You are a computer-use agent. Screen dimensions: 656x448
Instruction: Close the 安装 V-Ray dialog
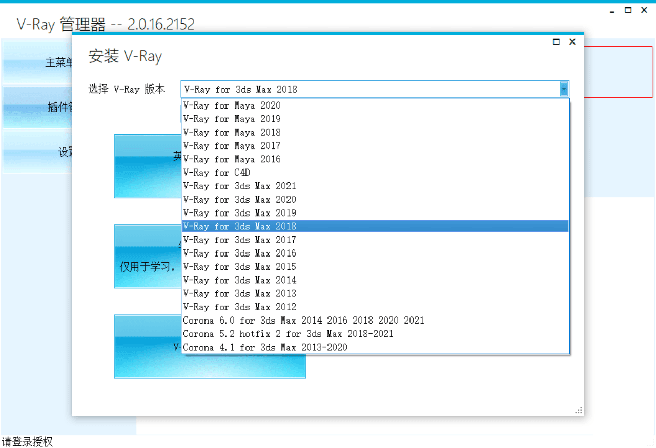coord(572,42)
